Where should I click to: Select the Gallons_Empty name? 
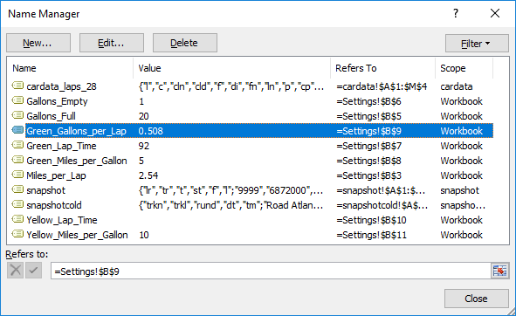57,101
